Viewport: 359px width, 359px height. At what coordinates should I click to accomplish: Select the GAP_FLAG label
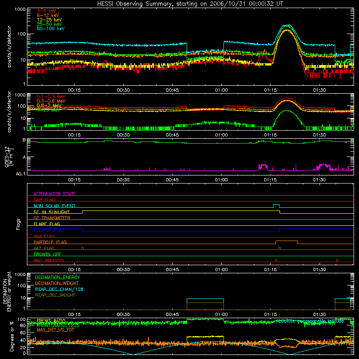44,200
